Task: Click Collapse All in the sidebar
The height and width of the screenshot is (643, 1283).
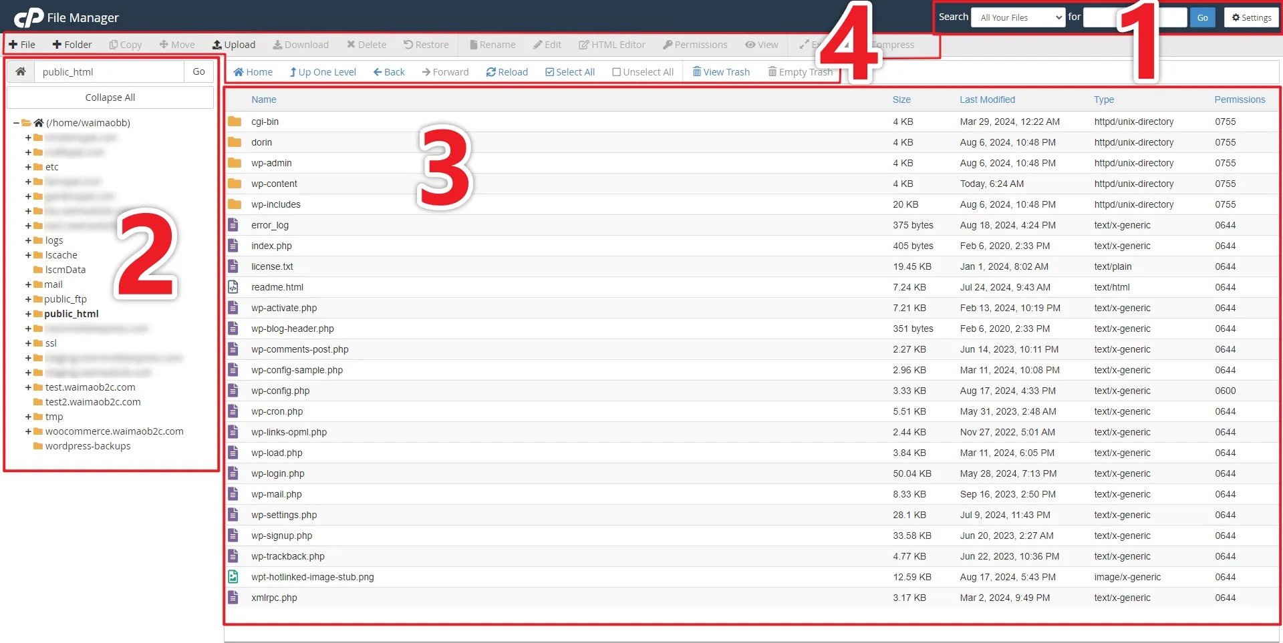Action: tap(110, 97)
